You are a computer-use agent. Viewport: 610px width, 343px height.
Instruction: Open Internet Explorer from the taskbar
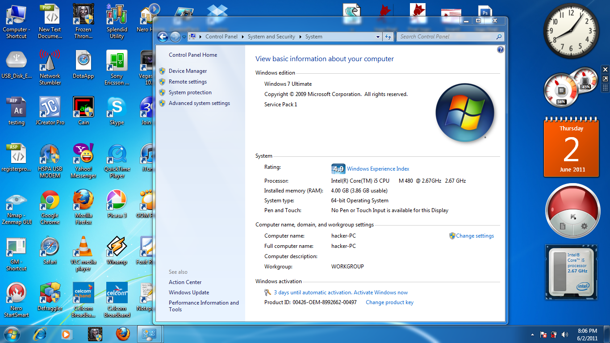[40, 334]
